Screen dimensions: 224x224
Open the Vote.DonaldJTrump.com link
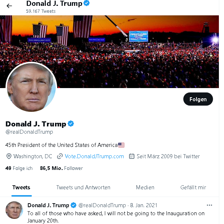(94, 156)
